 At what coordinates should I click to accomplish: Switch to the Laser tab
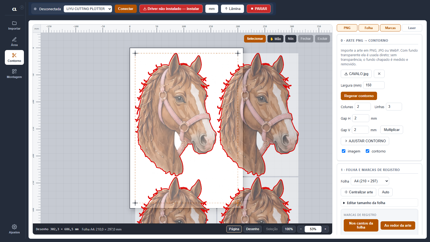(412, 28)
